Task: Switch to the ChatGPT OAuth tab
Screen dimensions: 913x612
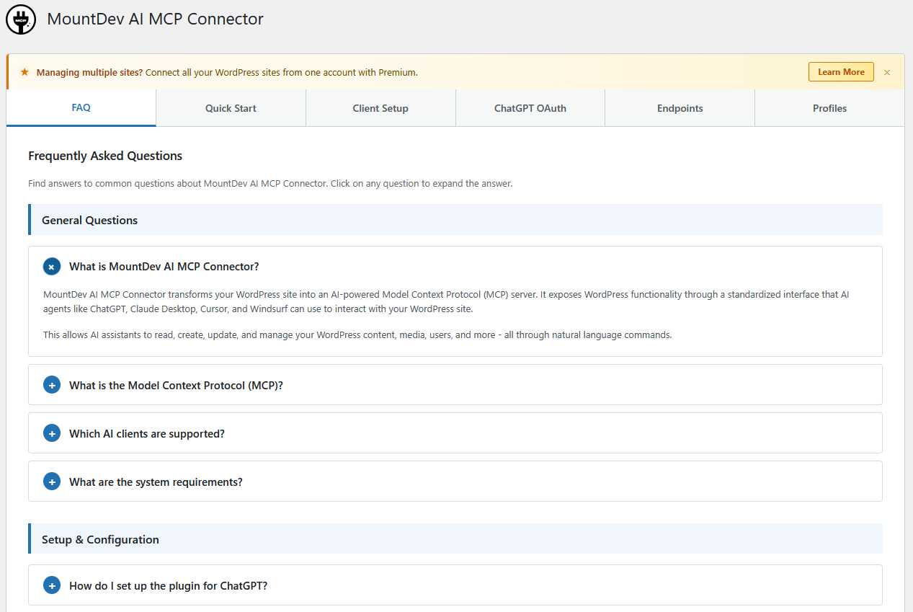Action: pos(530,107)
